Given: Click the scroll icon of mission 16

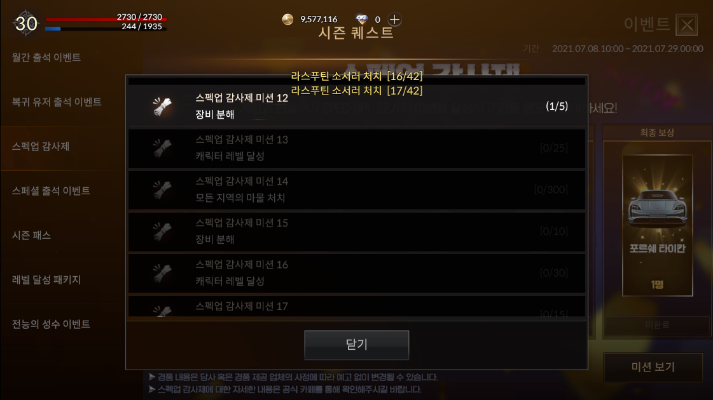Looking at the screenshot, I should 162,273.
